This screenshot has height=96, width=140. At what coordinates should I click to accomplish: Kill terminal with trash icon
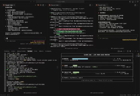(x=130, y=51)
